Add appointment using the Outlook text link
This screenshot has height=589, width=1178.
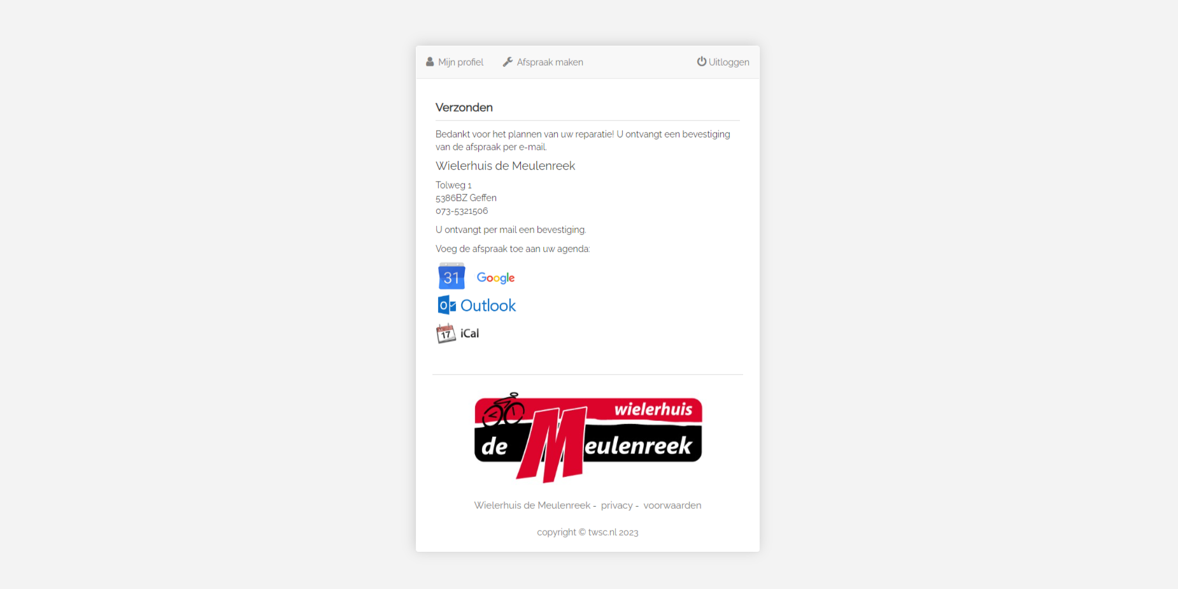click(488, 306)
